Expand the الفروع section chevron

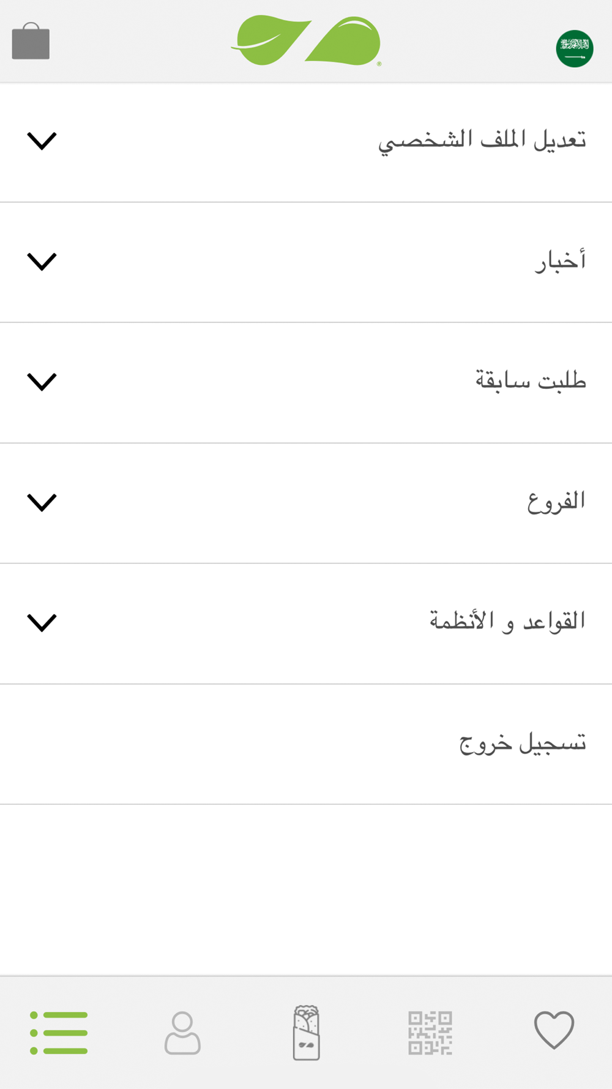(x=42, y=502)
